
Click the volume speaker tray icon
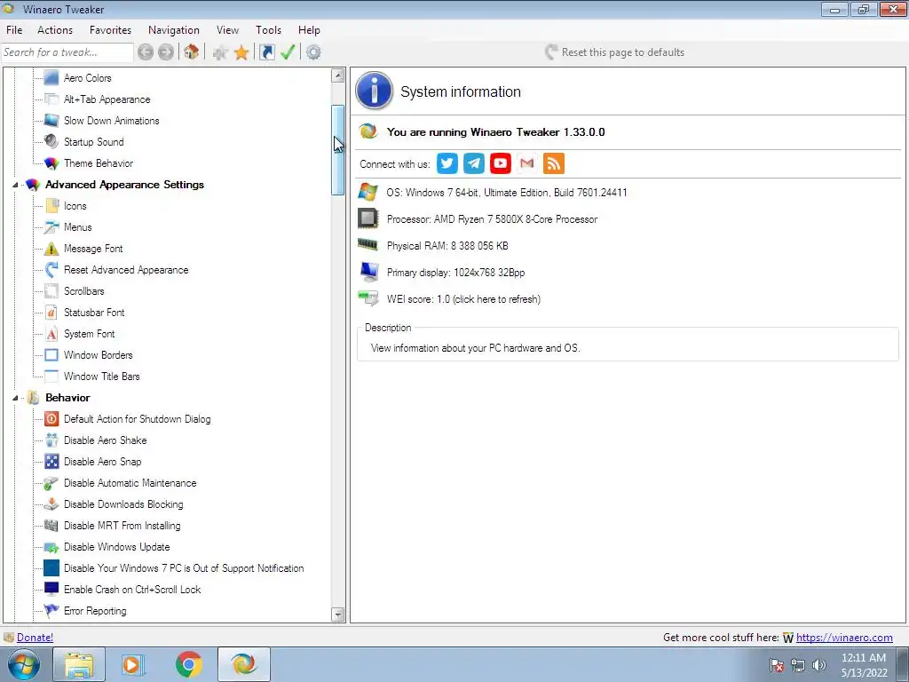(819, 665)
